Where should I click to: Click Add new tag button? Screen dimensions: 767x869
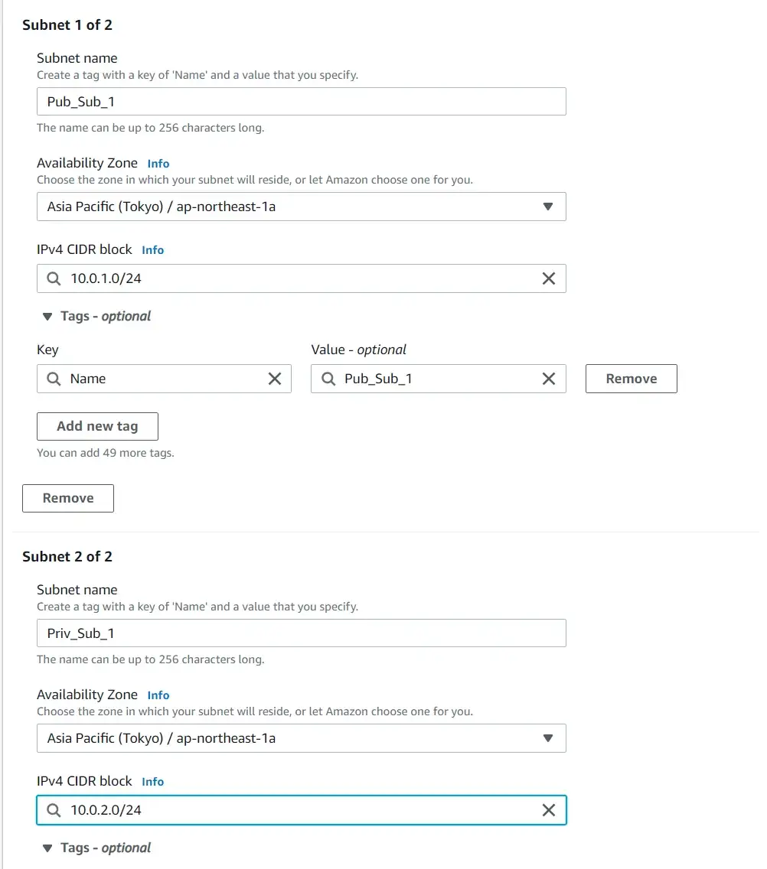[98, 426]
